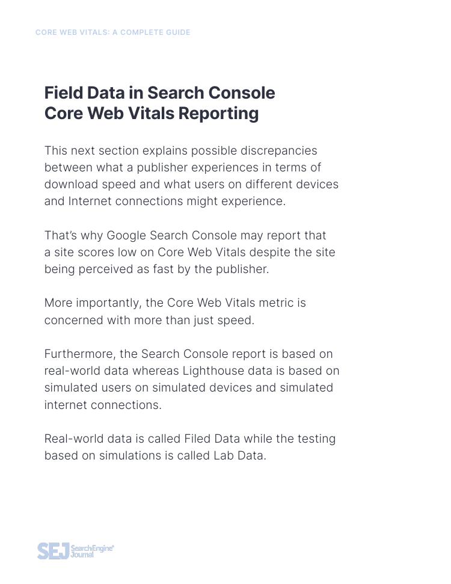The width and height of the screenshot is (451, 584).
Task: Click the paragraph starting 'This next section explains'
Action: (191, 176)
